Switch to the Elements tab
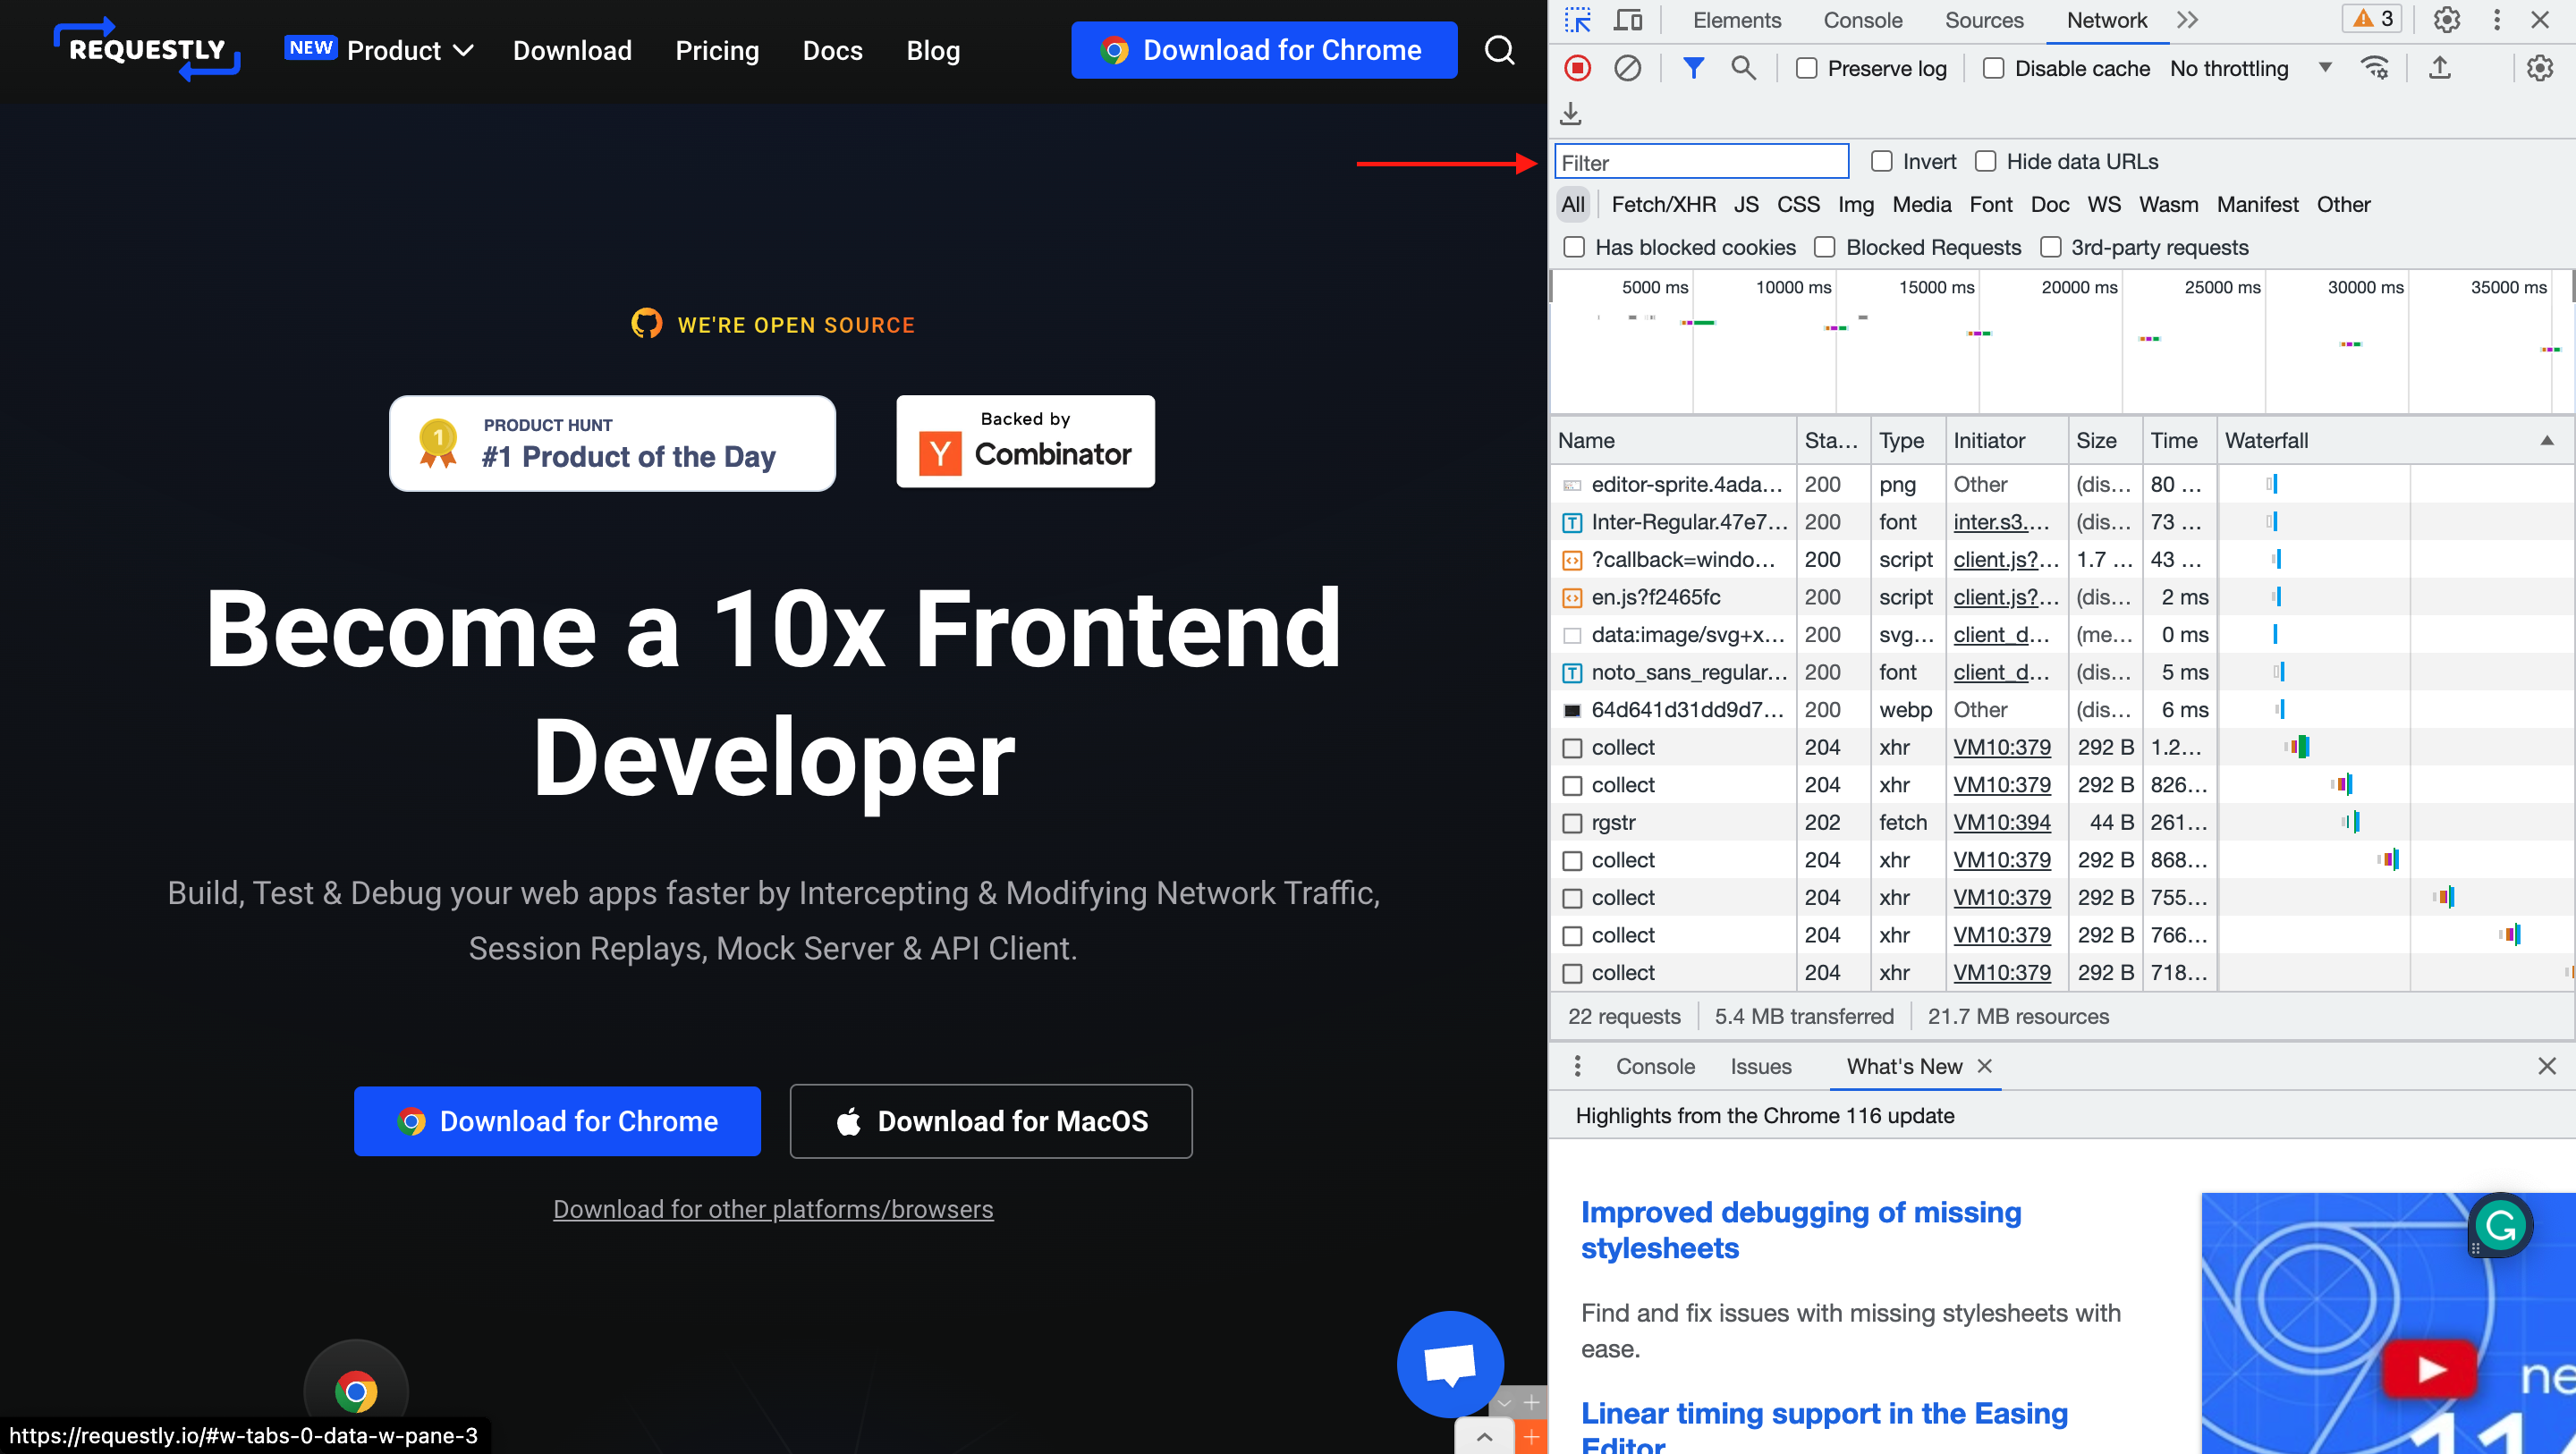The width and height of the screenshot is (2576, 1454). click(1737, 20)
